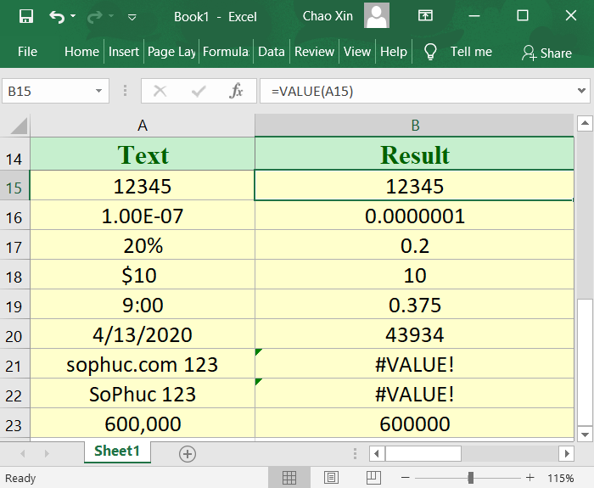Expand the formula bar chevron
Screen dimensions: 594x488
(x=580, y=91)
